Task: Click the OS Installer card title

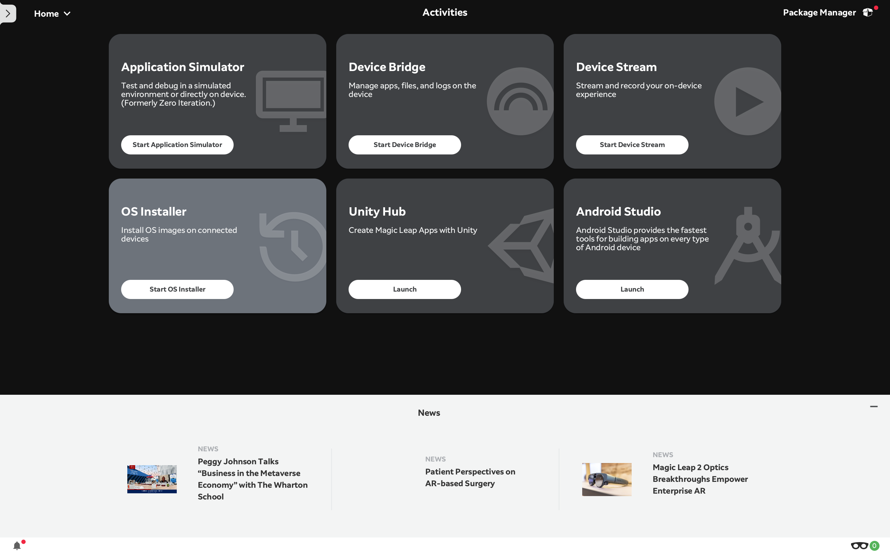Action: pyautogui.click(x=154, y=212)
